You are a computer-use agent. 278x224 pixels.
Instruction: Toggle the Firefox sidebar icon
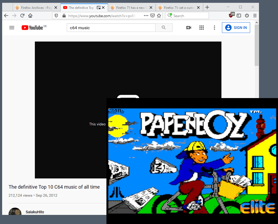pyautogui.click(x=239, y=16)
